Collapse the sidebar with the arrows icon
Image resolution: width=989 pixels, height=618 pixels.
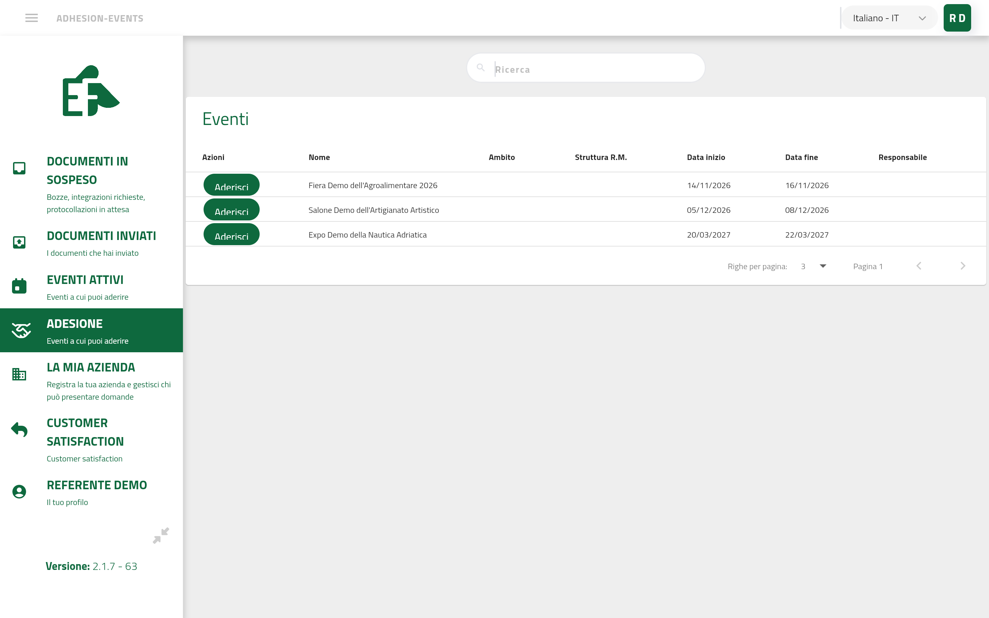coord(161,536)
